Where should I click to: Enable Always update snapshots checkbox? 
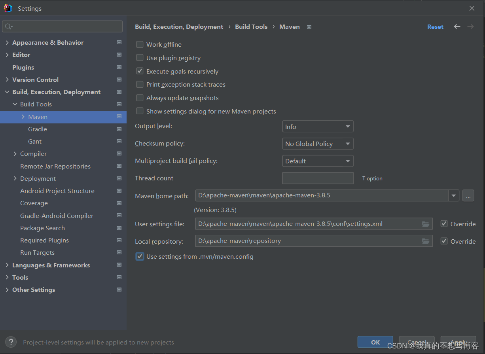[140, 98]
